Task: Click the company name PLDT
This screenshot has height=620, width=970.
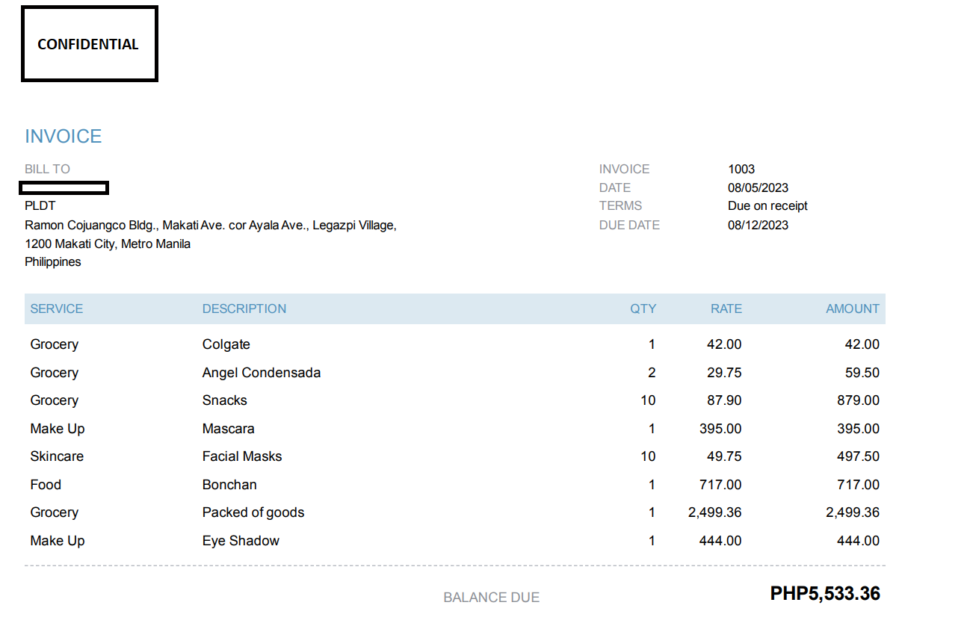Action: tap(40, 206)
